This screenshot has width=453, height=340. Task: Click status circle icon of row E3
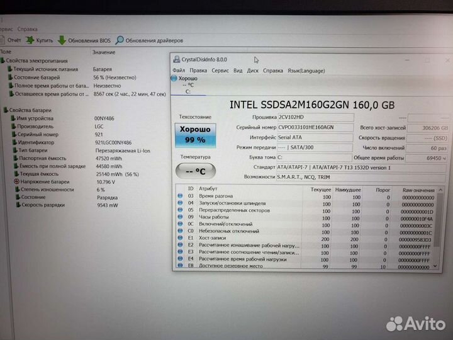(181, 251)
